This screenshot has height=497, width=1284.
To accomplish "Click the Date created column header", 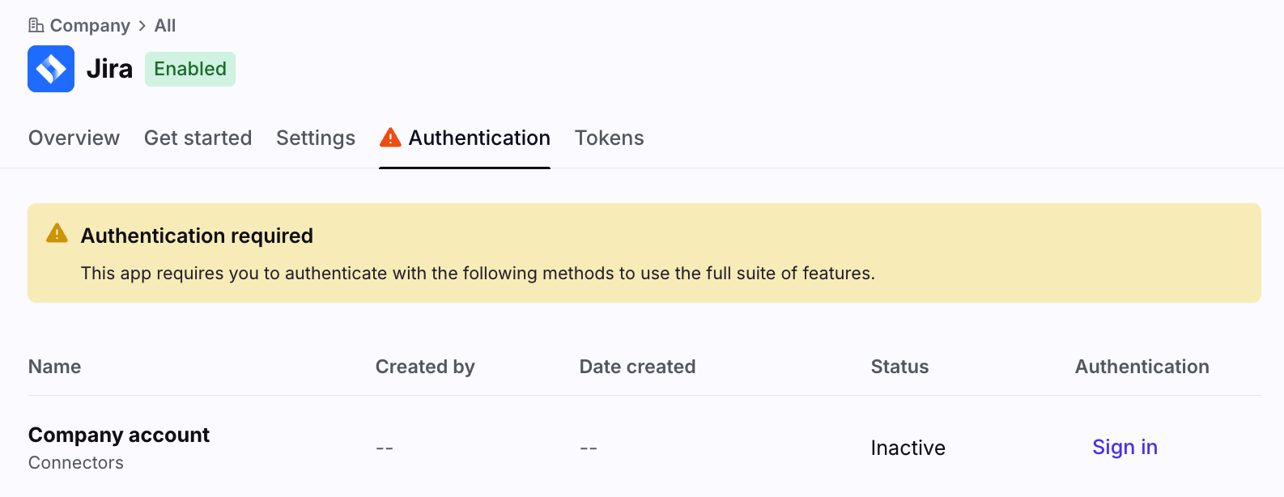I will pyautogui.click(x=637, y=367).
